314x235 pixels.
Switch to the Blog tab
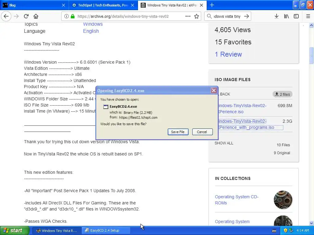(x=34, y=5)
